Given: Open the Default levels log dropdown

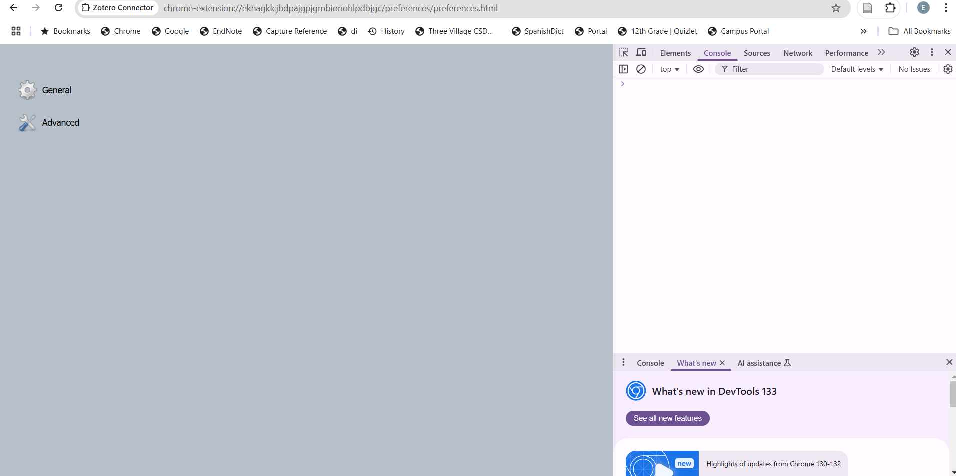Looking at the screenshot, I should coord(857,69).
